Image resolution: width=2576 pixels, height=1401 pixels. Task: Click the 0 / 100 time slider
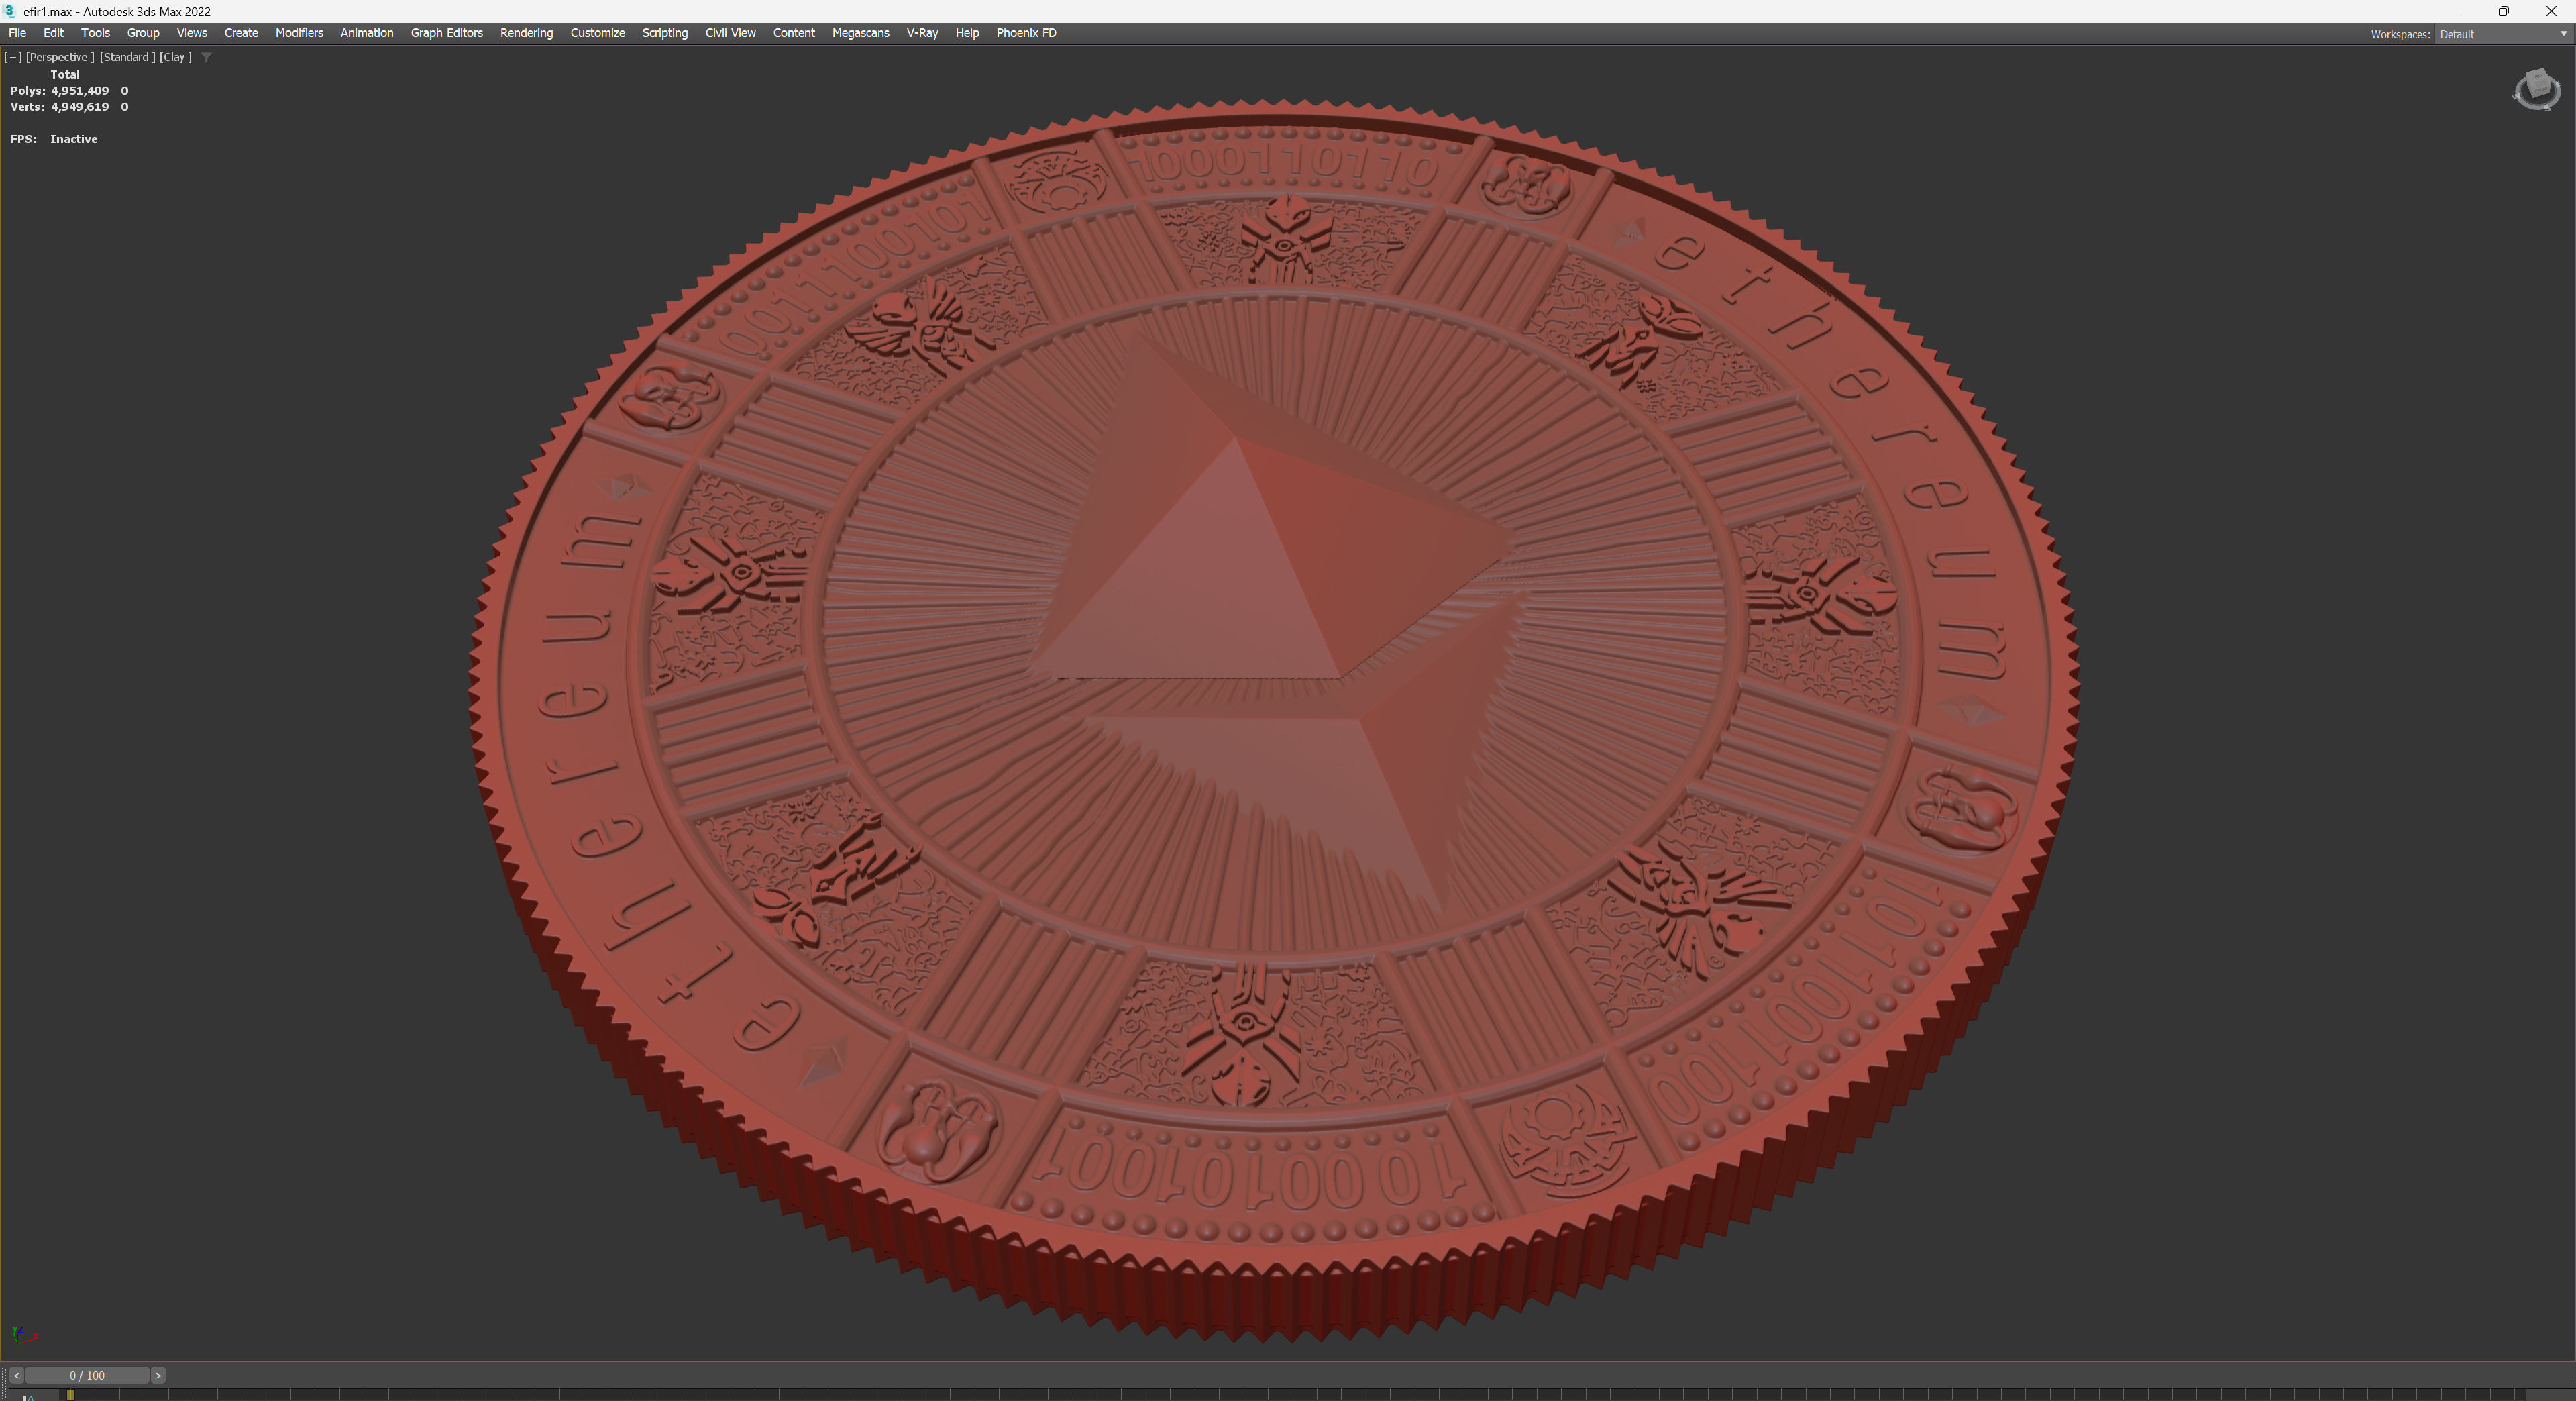87,1375
